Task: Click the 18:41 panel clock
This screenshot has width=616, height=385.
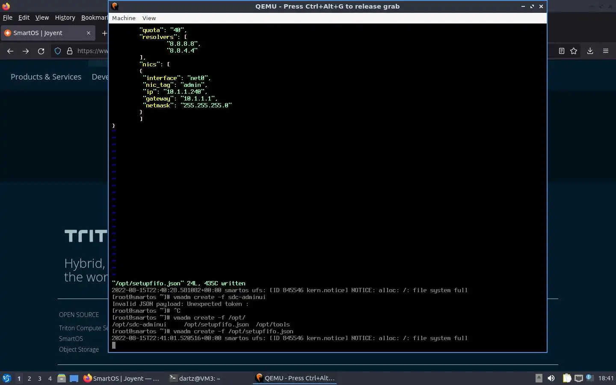Action: tap(606, 378)
